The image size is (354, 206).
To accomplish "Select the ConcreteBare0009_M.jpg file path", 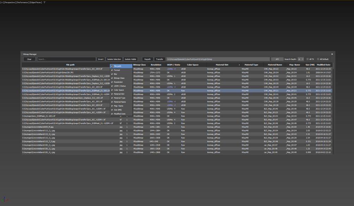I will (38, 127).
